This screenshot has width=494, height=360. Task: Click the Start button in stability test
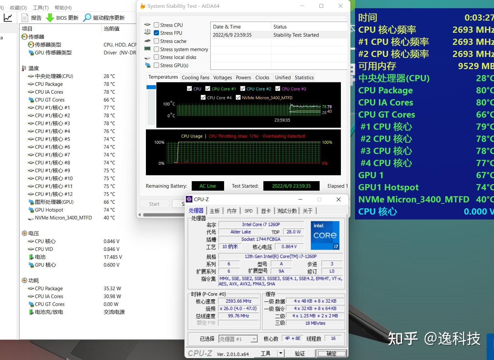pos(154,203)
